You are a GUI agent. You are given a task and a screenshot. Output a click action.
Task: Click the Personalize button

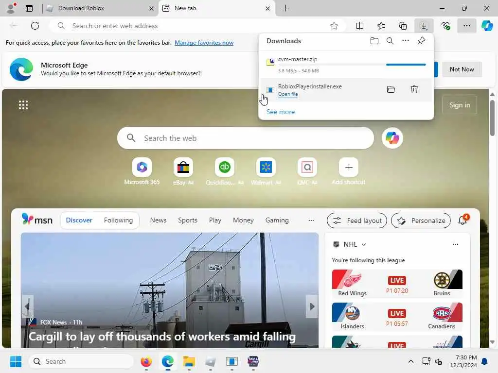click(x=421, y=220)
